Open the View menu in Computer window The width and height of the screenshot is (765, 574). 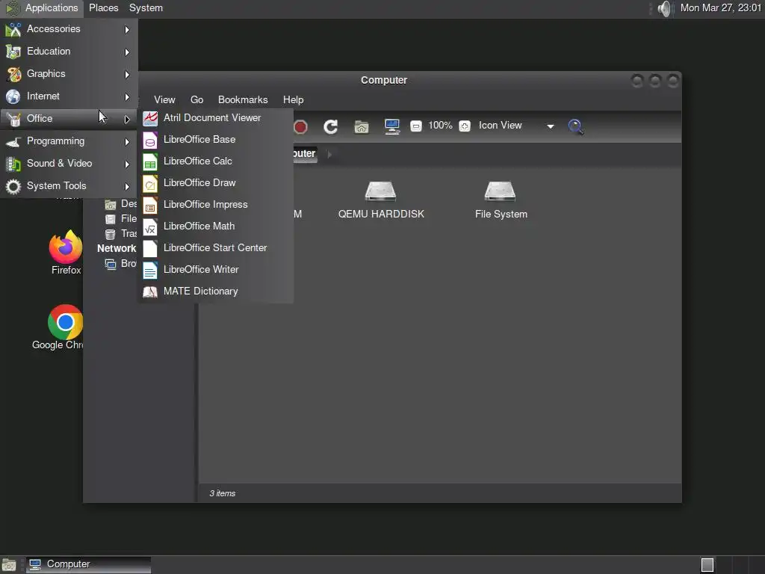[x=164, y=99]
